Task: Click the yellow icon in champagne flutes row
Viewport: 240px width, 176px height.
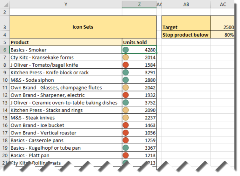Action: pos(126,87)
